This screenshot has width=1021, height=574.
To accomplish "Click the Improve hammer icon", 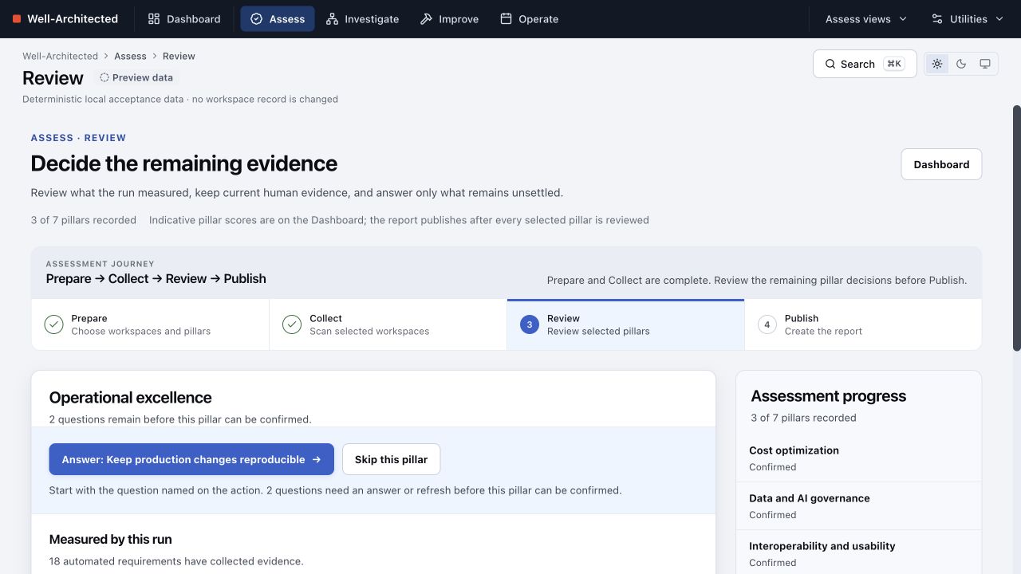I will 426,19.
